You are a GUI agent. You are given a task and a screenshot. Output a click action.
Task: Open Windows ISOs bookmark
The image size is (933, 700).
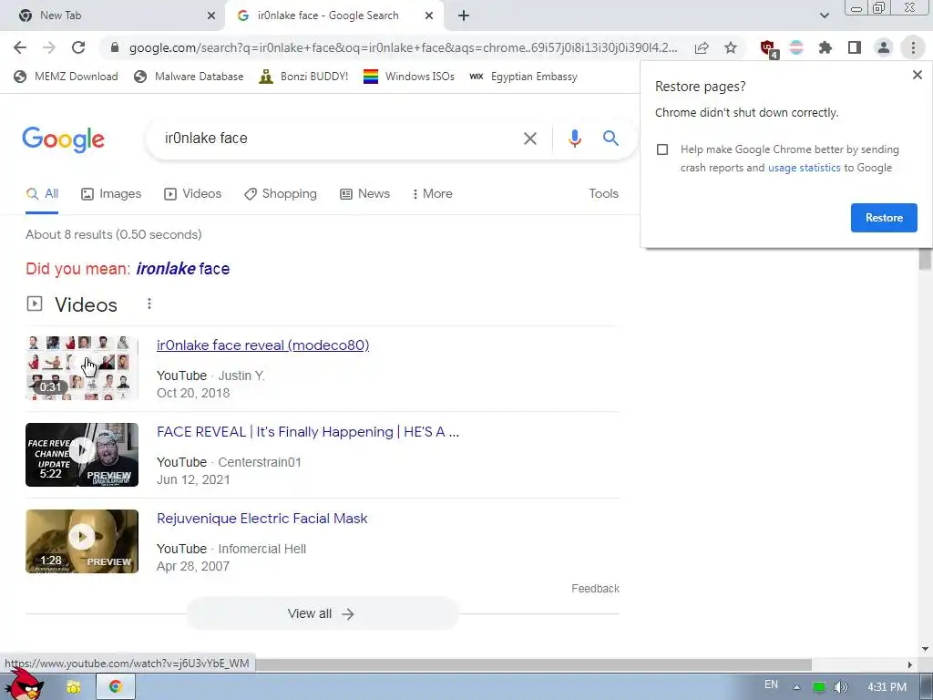(409, 77)
